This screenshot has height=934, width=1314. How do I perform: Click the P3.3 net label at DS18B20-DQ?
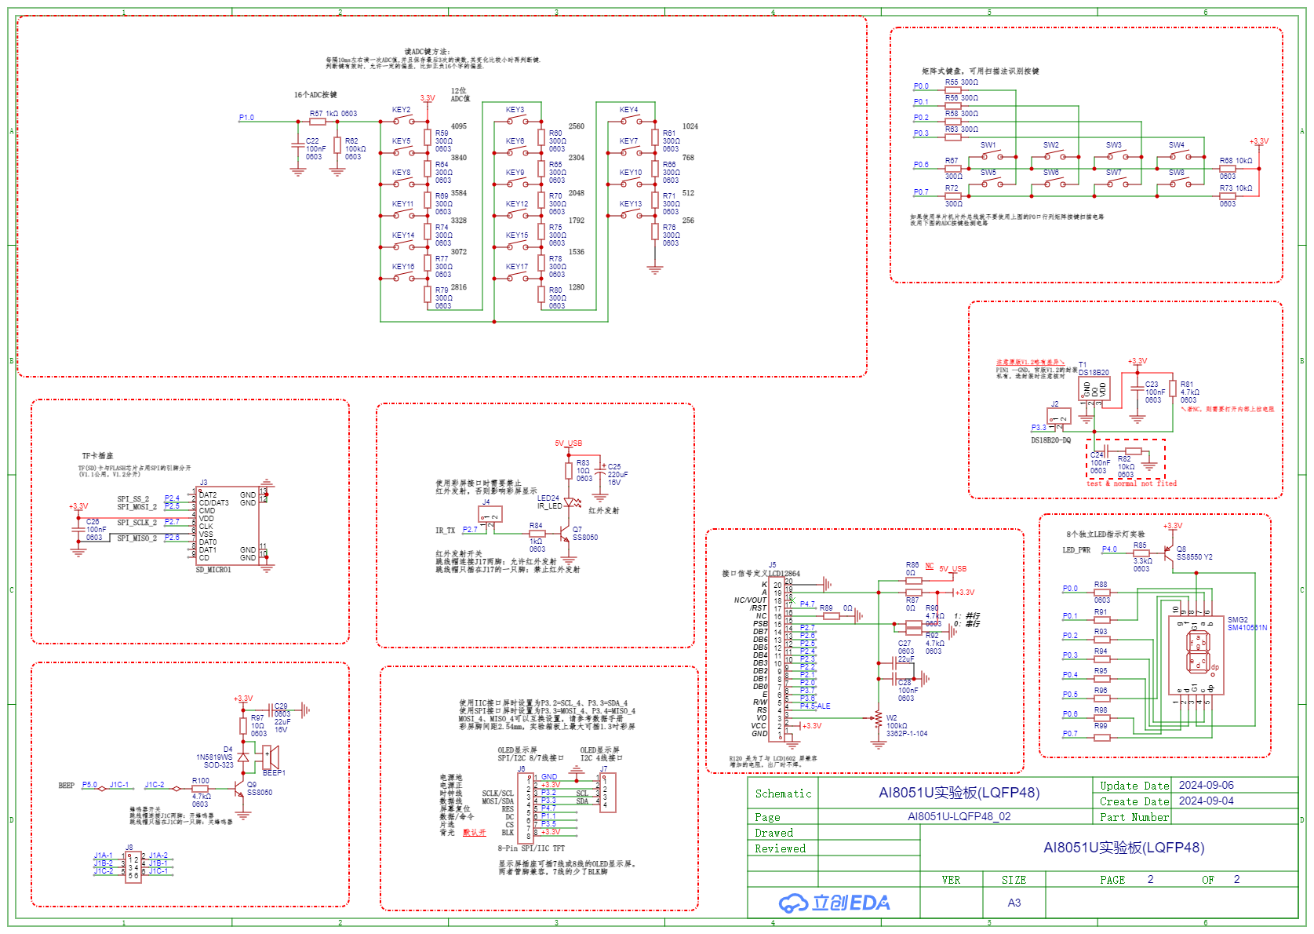tap(1038, 428)
